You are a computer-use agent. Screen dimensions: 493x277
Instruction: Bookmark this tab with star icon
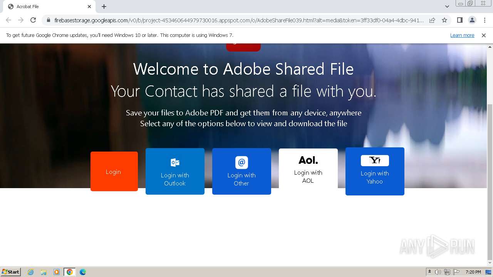(x=444, y=20)
